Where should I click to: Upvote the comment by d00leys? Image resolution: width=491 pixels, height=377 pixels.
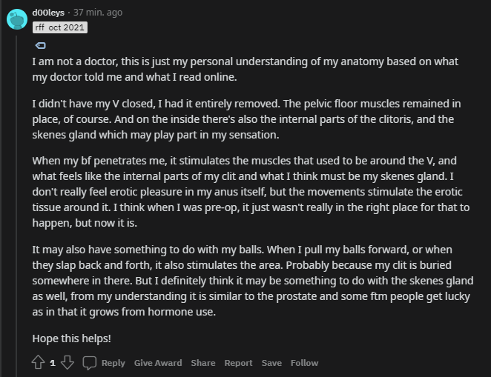click(39, 363)
